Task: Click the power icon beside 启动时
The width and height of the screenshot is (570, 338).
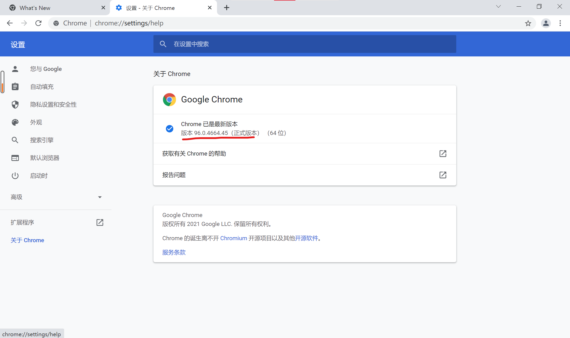Action: (15, 176)
